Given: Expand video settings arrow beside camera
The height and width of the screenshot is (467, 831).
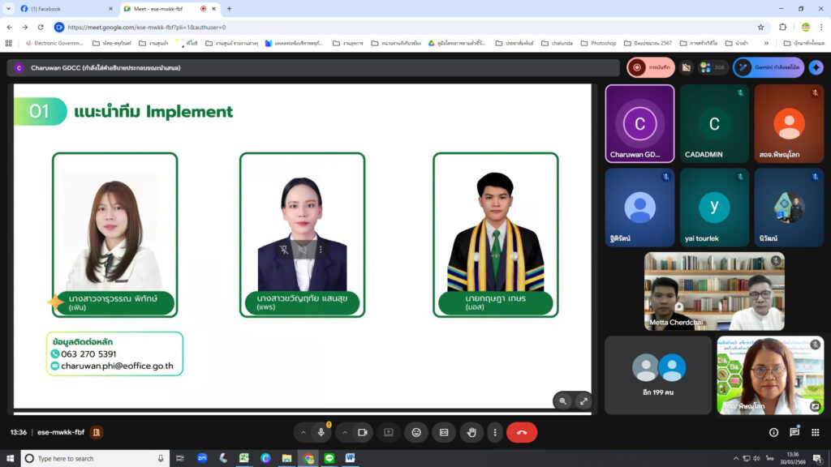Looking at the screenshot, I should pyautogui.click(x=344, y=433).
